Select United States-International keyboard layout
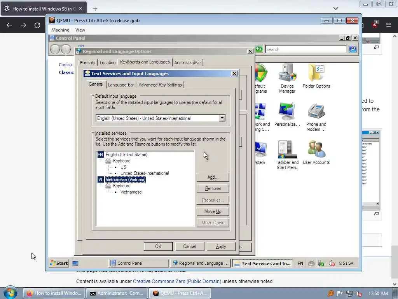This screenshot has height=299, width=398. (x=145, y=173)
